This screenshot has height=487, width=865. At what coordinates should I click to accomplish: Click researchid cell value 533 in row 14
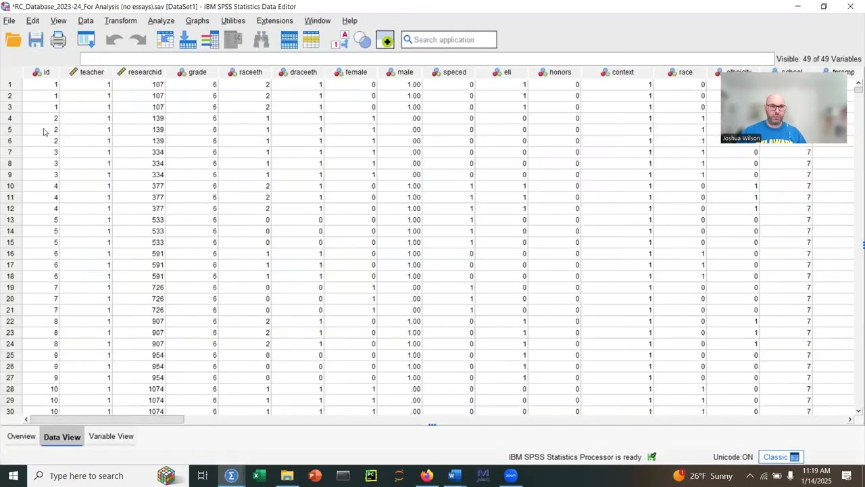[139, 231]
